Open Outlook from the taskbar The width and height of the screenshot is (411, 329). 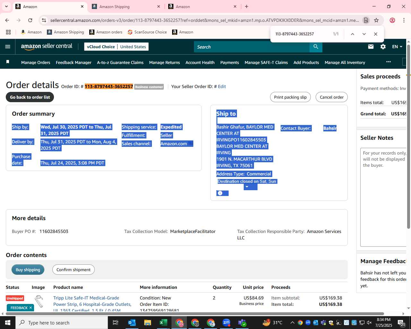(x=132, y=323)
